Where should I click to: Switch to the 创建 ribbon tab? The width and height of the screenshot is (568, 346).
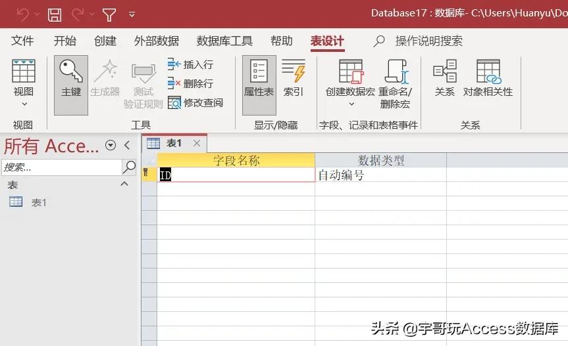[105, 41]
